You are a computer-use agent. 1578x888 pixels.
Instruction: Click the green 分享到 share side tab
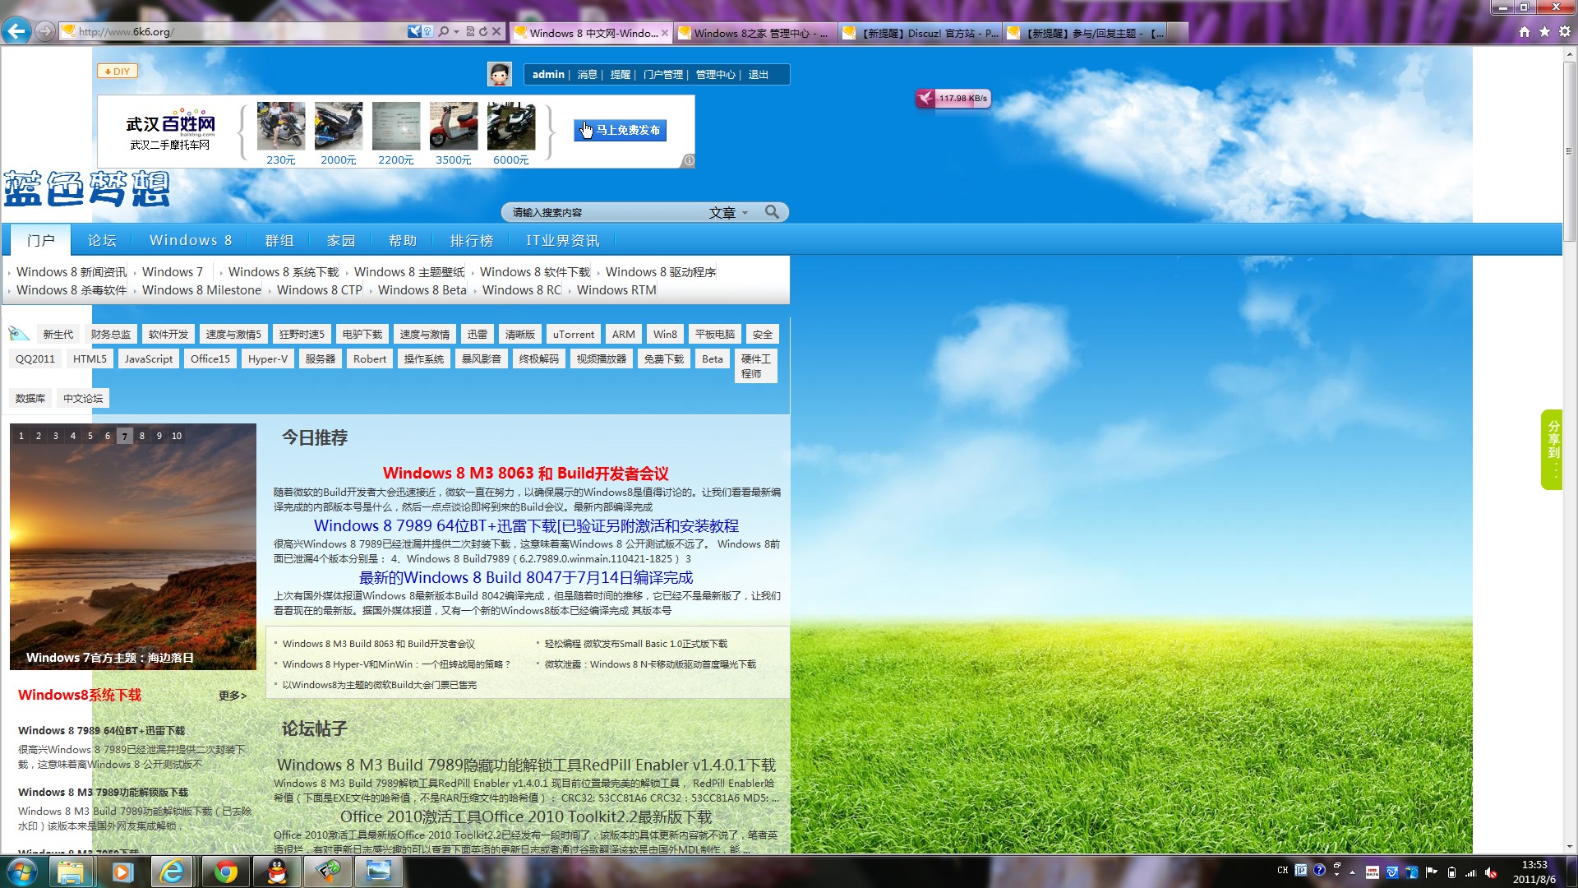click(1553, 449)
